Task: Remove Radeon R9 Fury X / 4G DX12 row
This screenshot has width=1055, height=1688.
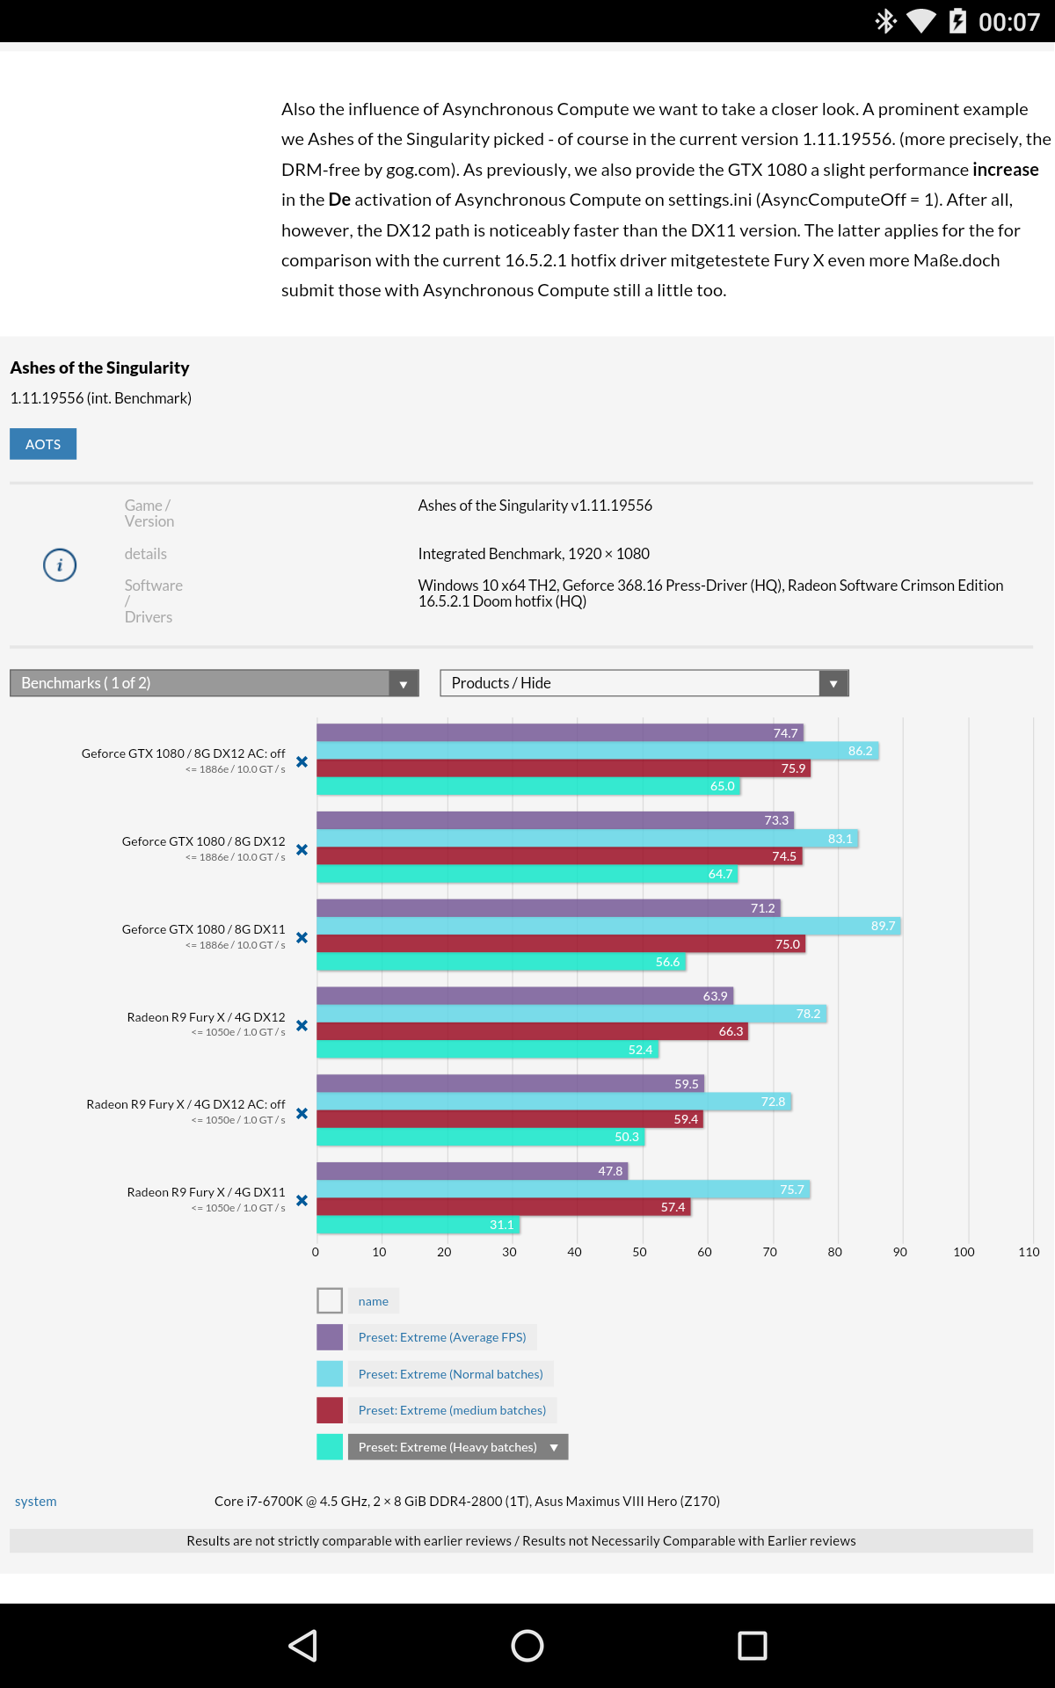Action: pos(302,1025)
